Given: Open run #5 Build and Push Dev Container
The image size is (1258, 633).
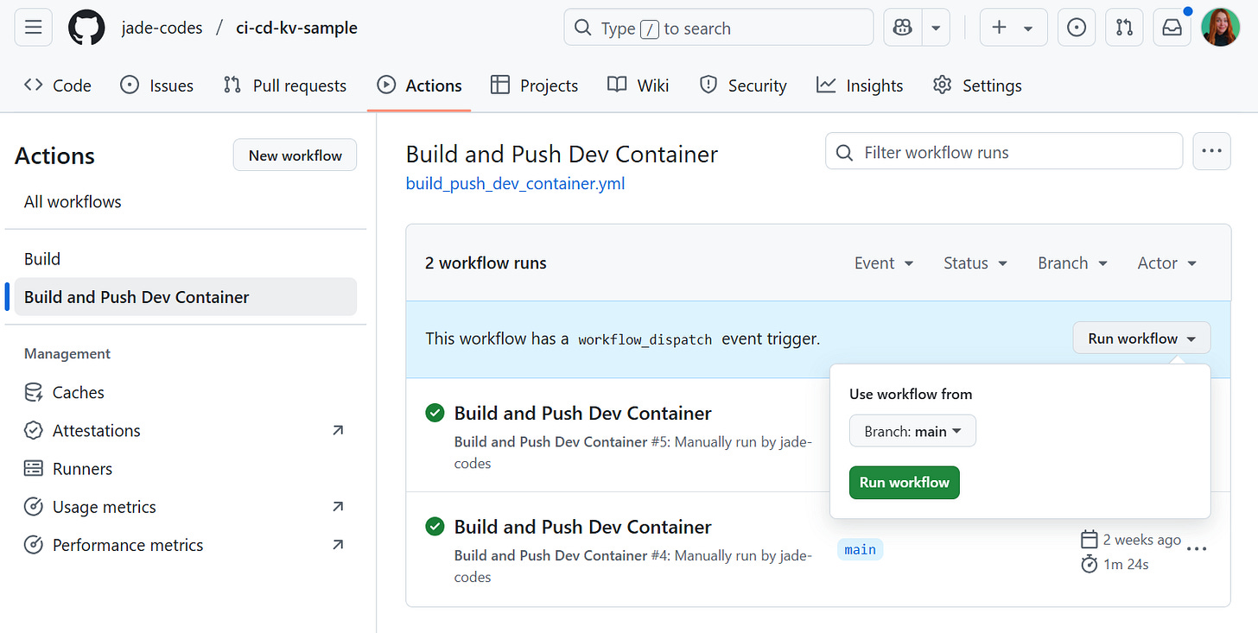Looking at the screenshot, I should [x=583, y=413].
